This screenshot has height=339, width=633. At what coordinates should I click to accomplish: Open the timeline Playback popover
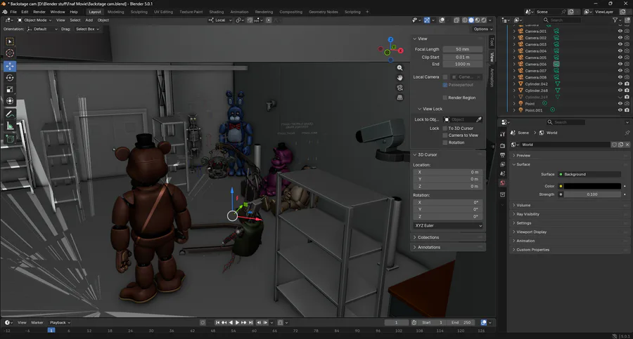[x=60, y=322]
